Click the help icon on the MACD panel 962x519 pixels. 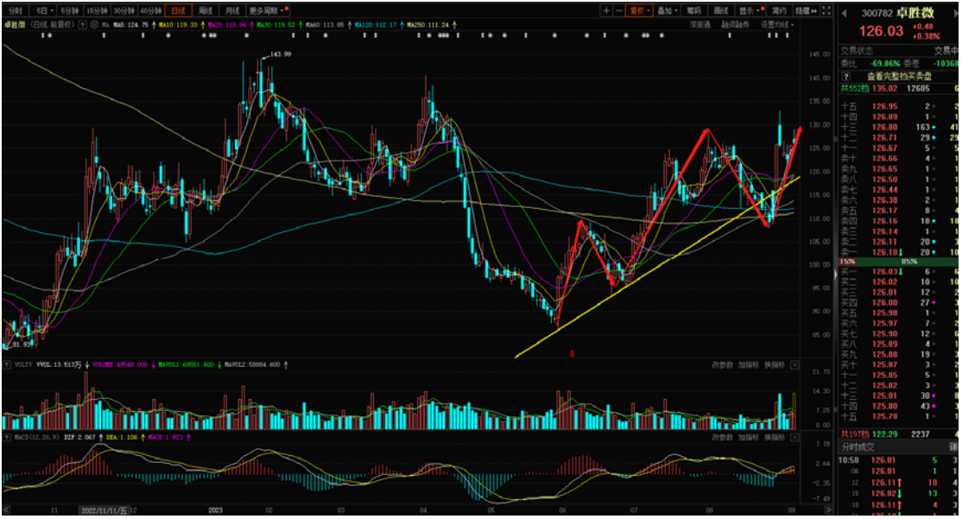point(8,438)
